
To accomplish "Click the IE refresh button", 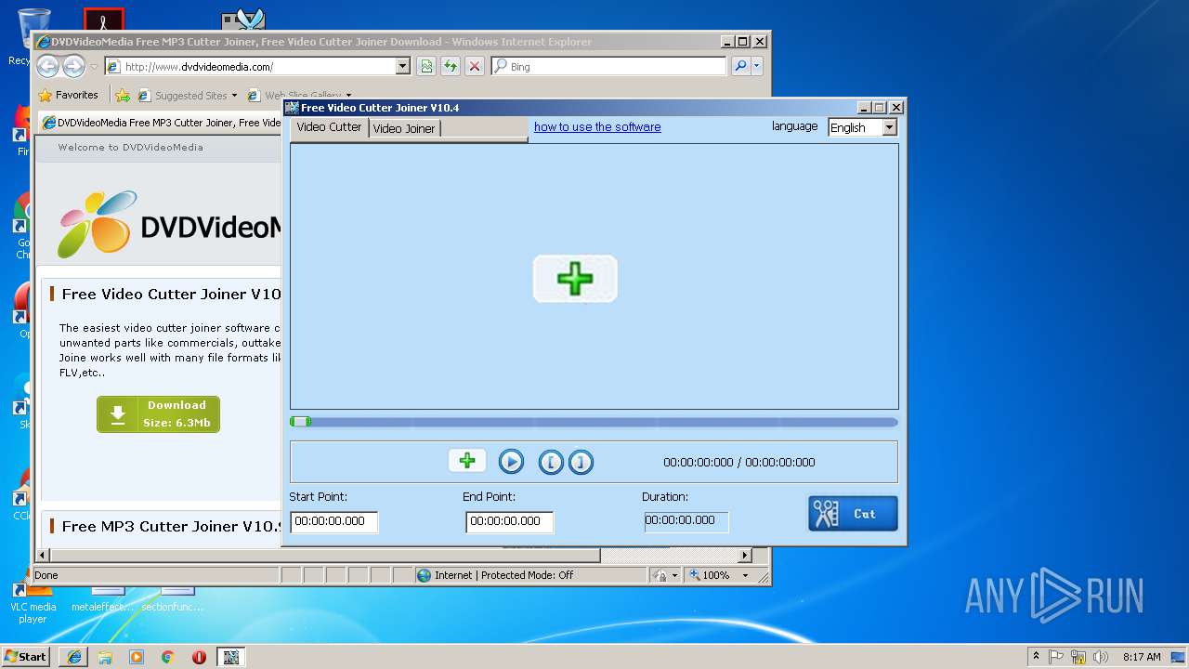I will pos(451,66).
